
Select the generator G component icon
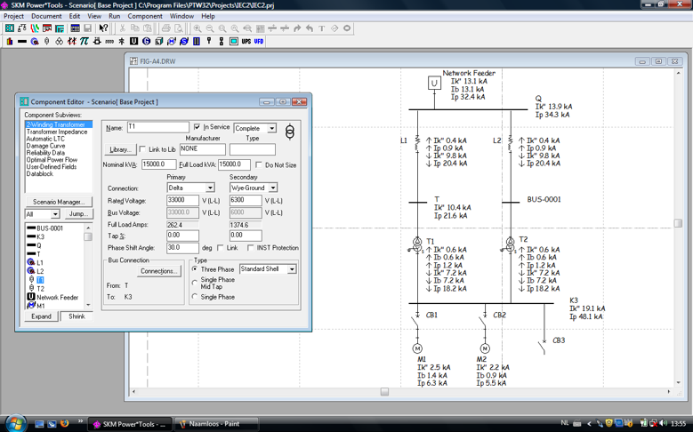146,42
